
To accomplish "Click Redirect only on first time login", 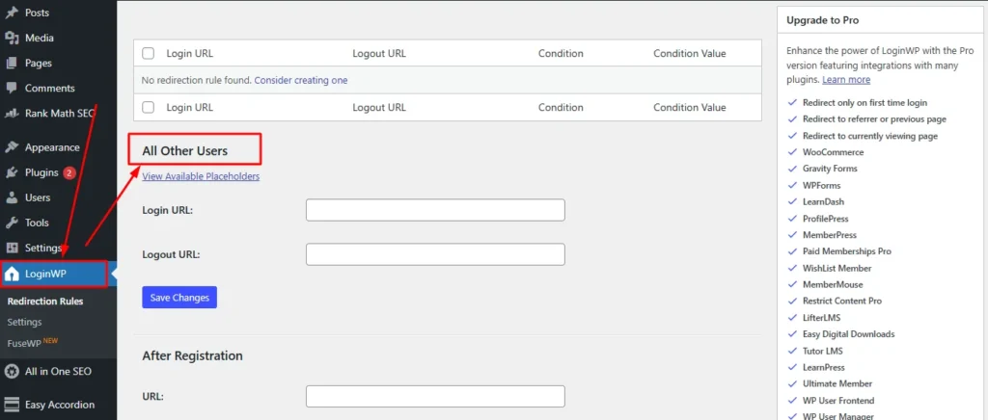I will pos(864,102).
